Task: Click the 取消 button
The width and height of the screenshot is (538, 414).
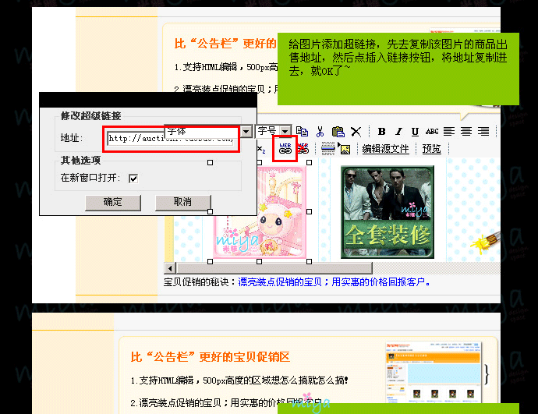Action: [x=182, y=202]
